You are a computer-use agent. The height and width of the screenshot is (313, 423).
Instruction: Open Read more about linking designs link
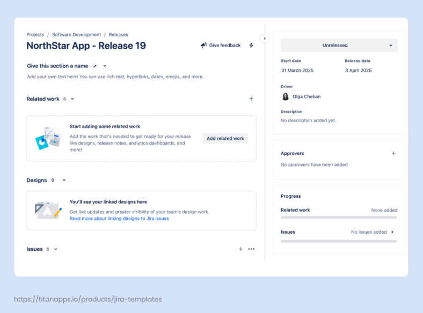coord(119,219)
